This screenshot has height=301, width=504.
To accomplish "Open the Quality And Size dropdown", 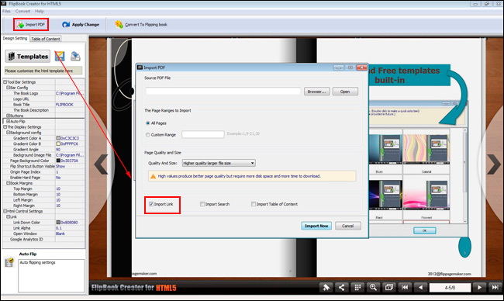I will tap(219, 163).
